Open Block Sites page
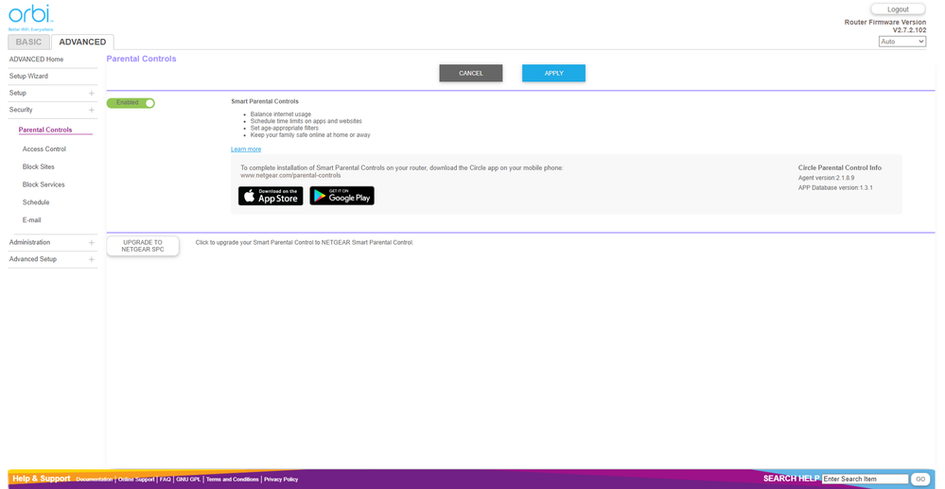 (39, 166)
